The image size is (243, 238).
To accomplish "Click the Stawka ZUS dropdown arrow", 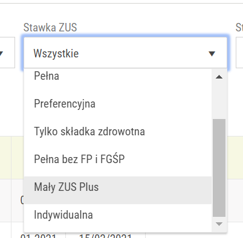I will click(212, 54).
